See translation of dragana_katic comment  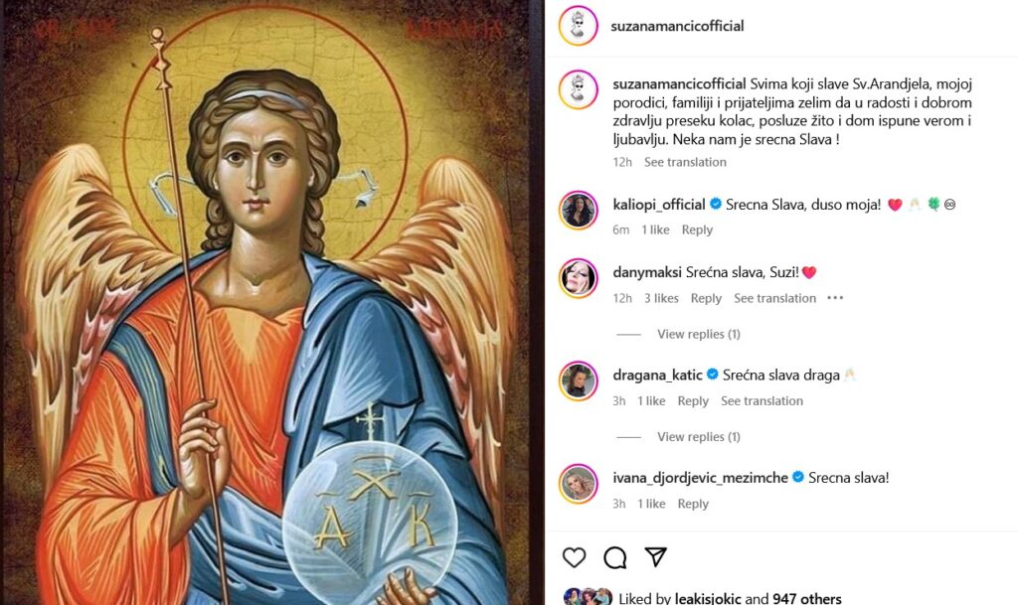(762, 401)
